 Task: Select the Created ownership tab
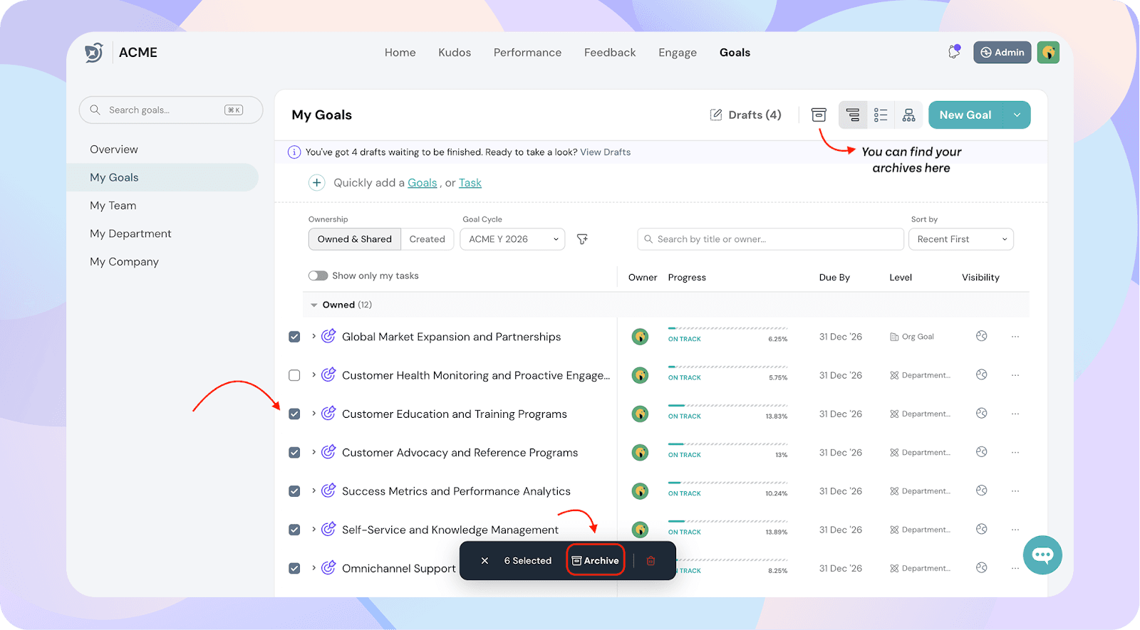tap(427, 239)
